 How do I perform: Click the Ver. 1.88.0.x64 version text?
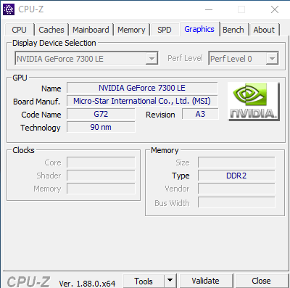coord(87,284)
